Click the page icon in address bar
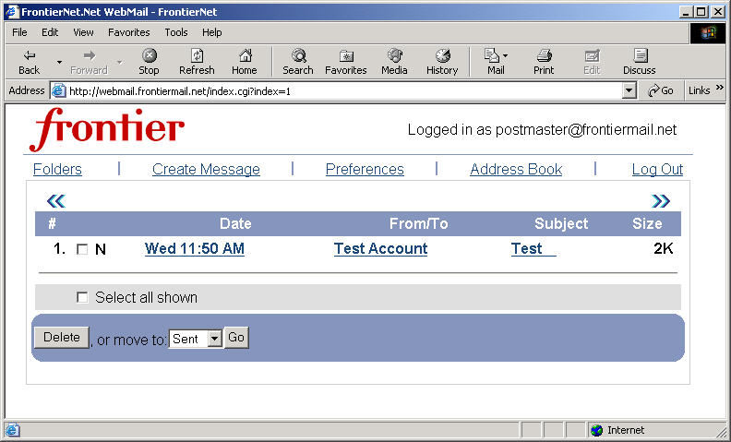 click(58, 91)
